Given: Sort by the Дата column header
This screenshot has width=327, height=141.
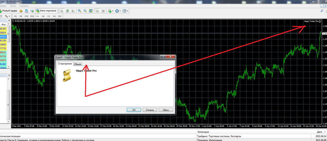Looking at the screenshot, I should pyautogui.click(x=319, y=132).
